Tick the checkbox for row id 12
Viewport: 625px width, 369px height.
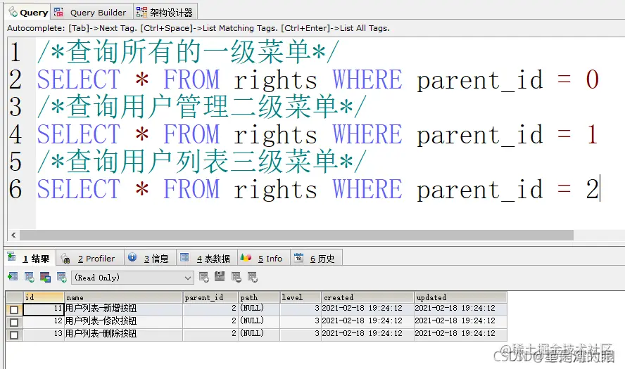(x=14, y=322)
